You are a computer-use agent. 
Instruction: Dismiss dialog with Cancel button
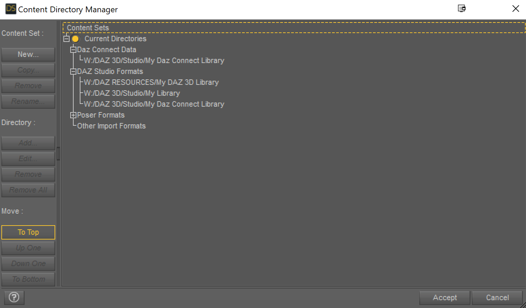tap(497, 298)
